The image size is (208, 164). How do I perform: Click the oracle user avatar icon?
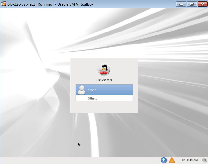[x=82, y=90]
